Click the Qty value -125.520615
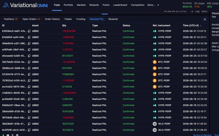This screenshot has width=219, height=136. pyautogui.click(x=69, y=93)
